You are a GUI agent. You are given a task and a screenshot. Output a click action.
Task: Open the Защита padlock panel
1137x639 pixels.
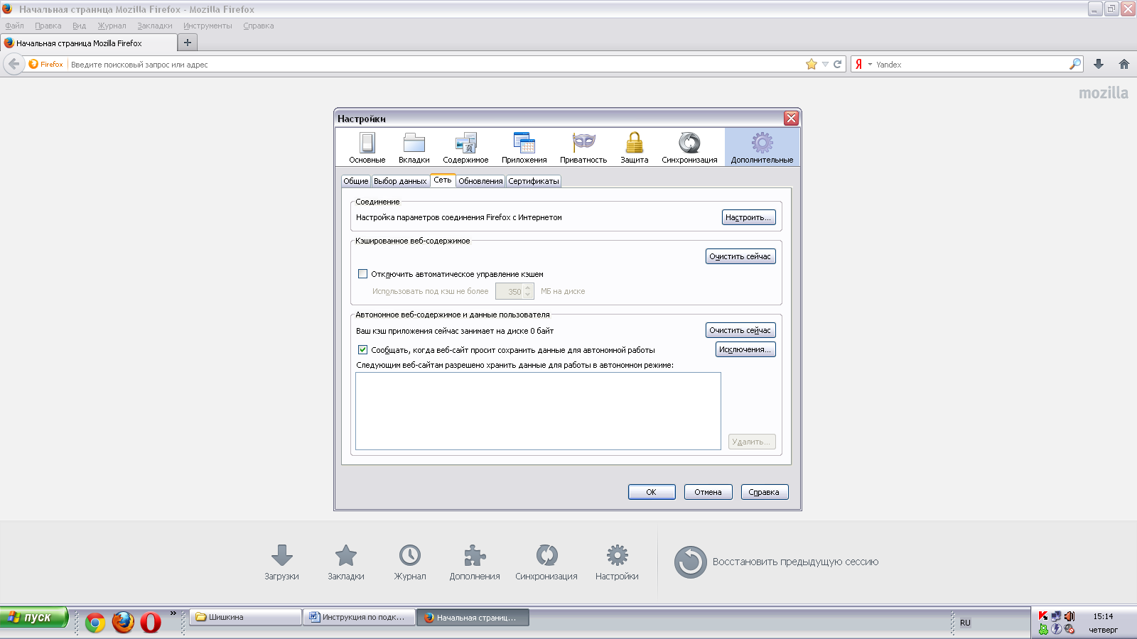(x=634, y=148)
